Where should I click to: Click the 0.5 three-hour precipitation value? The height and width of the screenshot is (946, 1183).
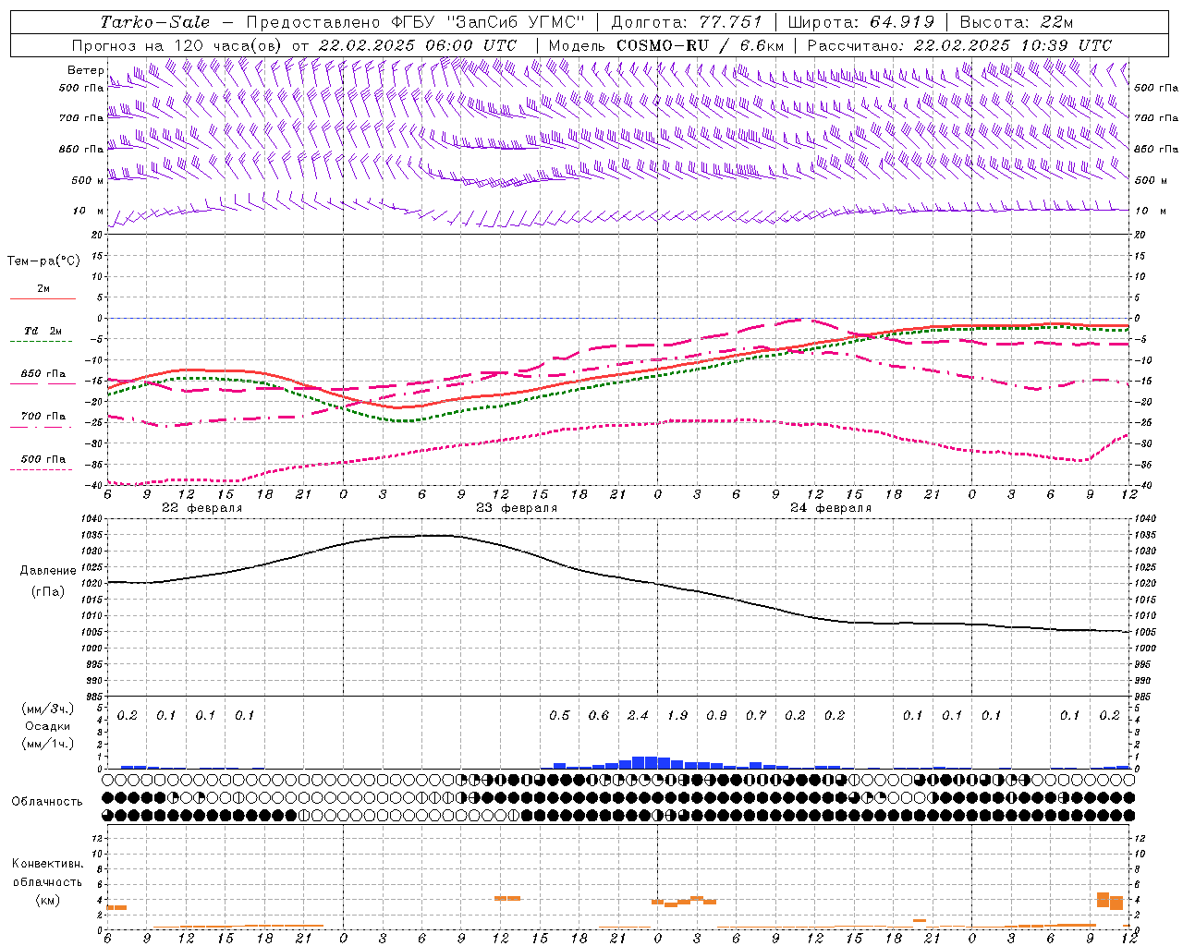[x=559, y=716]
